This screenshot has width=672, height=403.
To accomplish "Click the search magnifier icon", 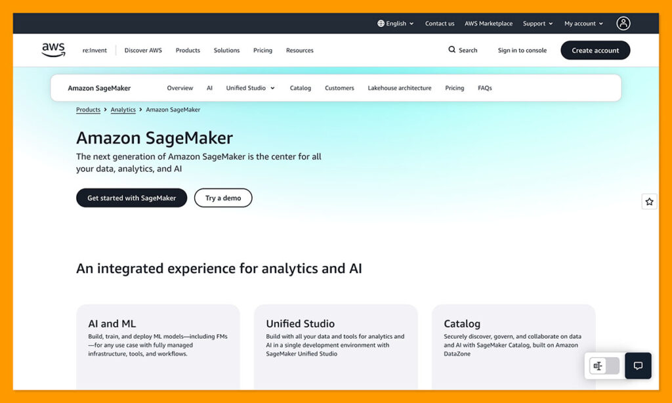I will click(451, 50).
